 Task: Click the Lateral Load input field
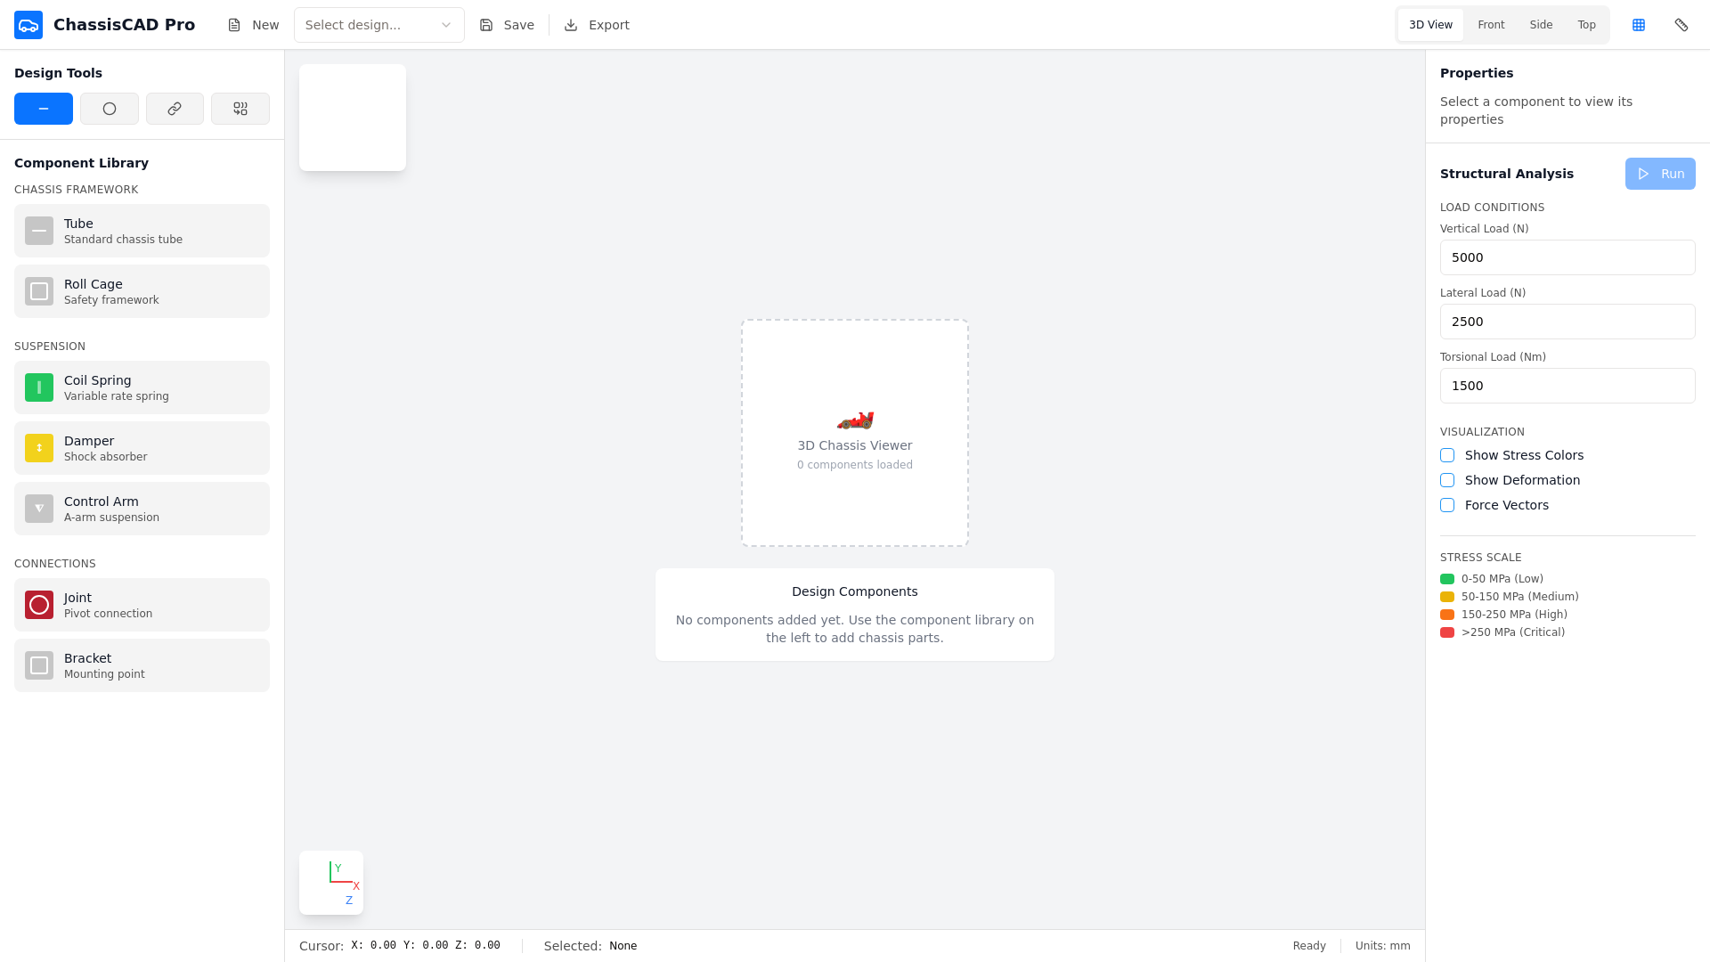coord(1567,322)
